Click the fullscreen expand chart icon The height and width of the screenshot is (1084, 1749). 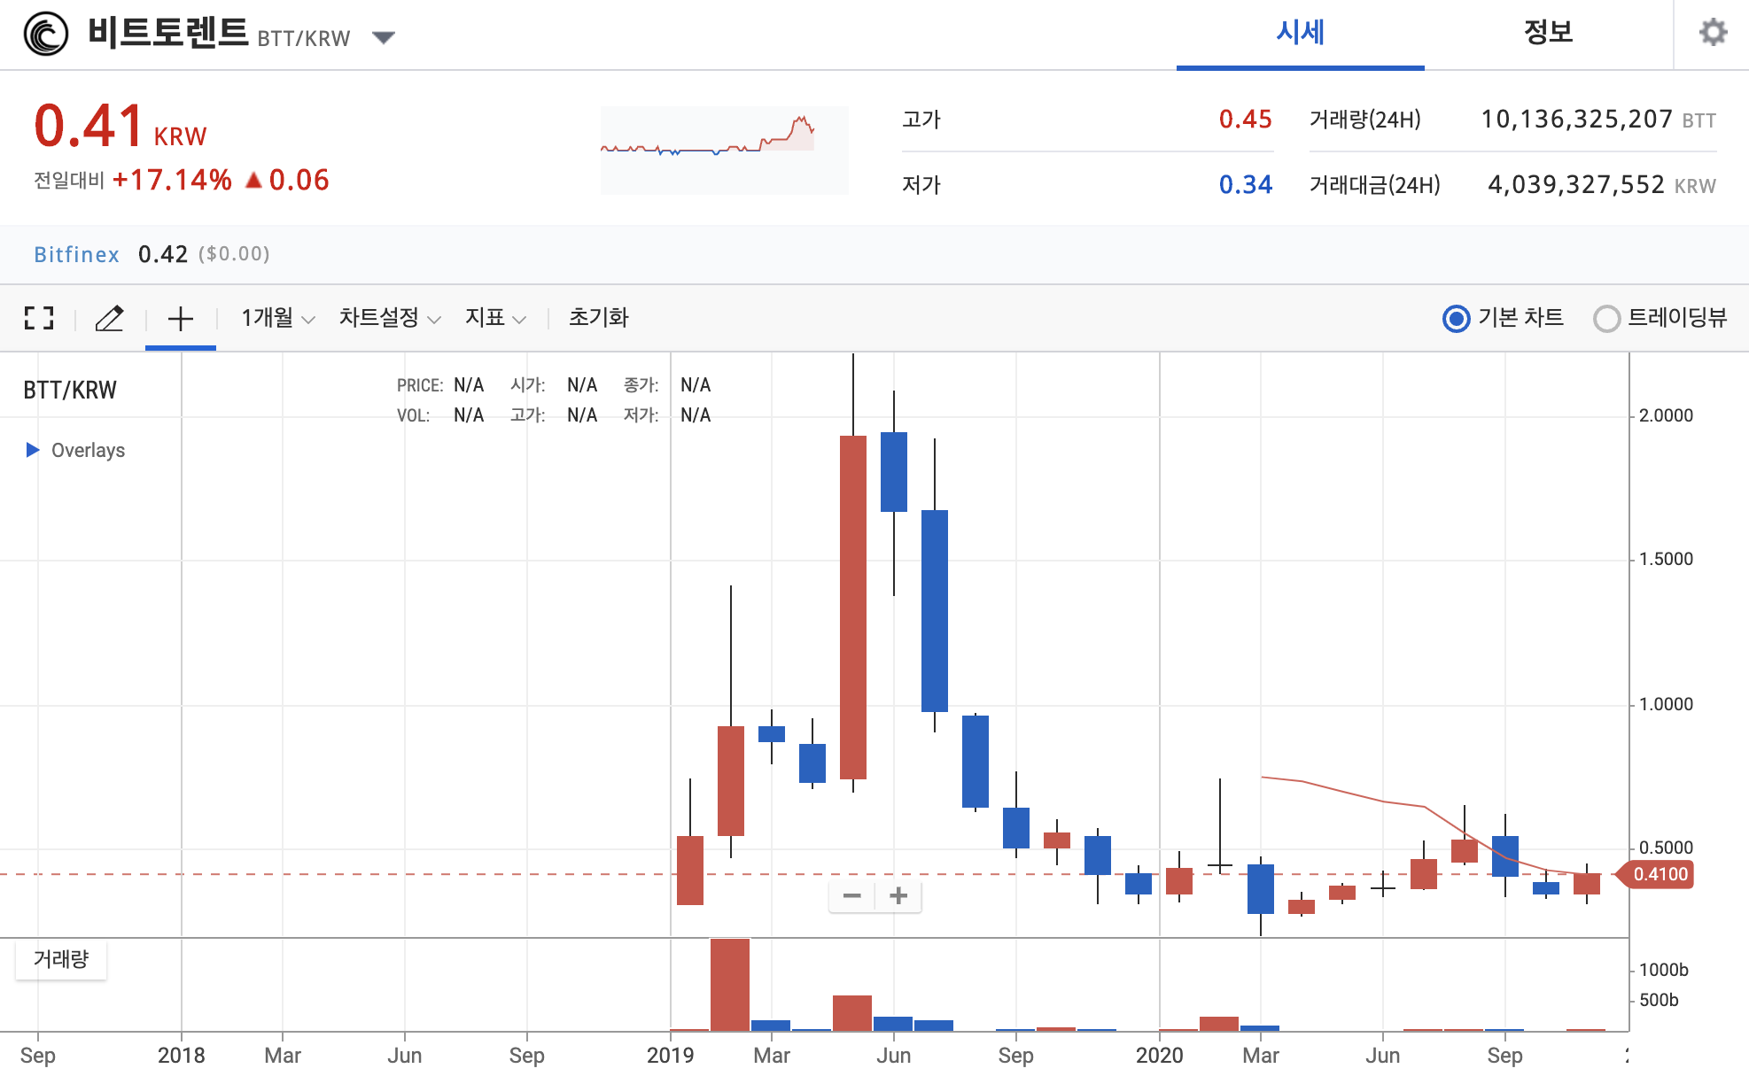39,318
